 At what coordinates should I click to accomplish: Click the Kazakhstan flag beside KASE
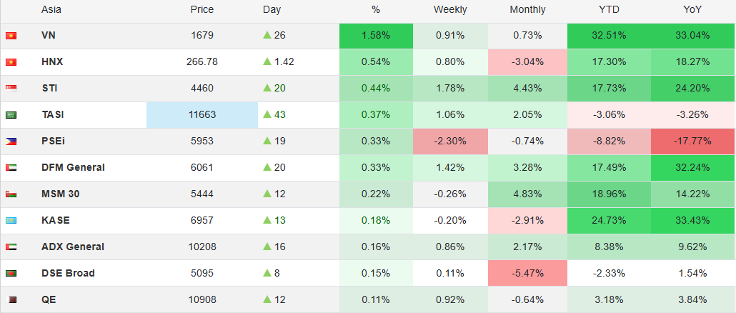11,221
